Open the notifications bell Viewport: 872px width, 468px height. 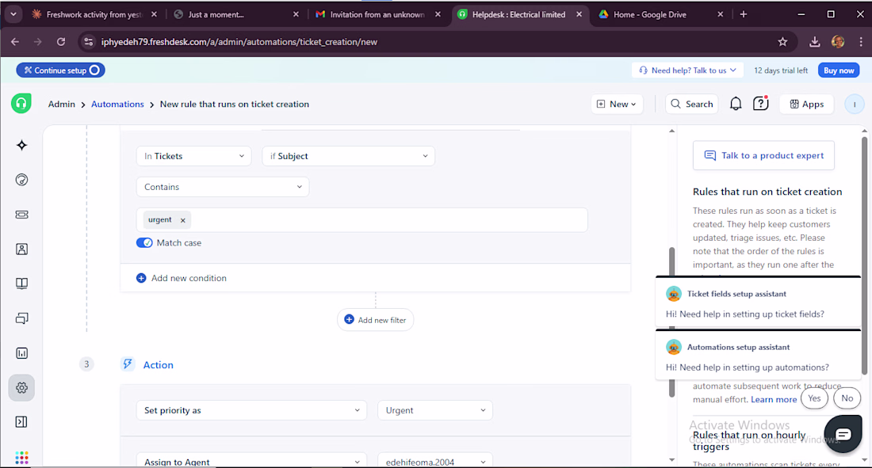736,104
